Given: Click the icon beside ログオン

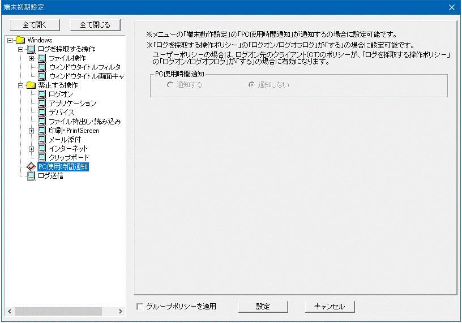Looking at the screenshot, I should (x=42, y=94).
